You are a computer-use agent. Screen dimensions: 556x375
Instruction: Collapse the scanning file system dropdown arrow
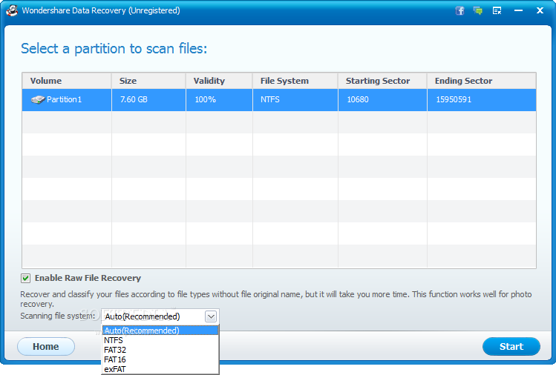click(211, 316)
